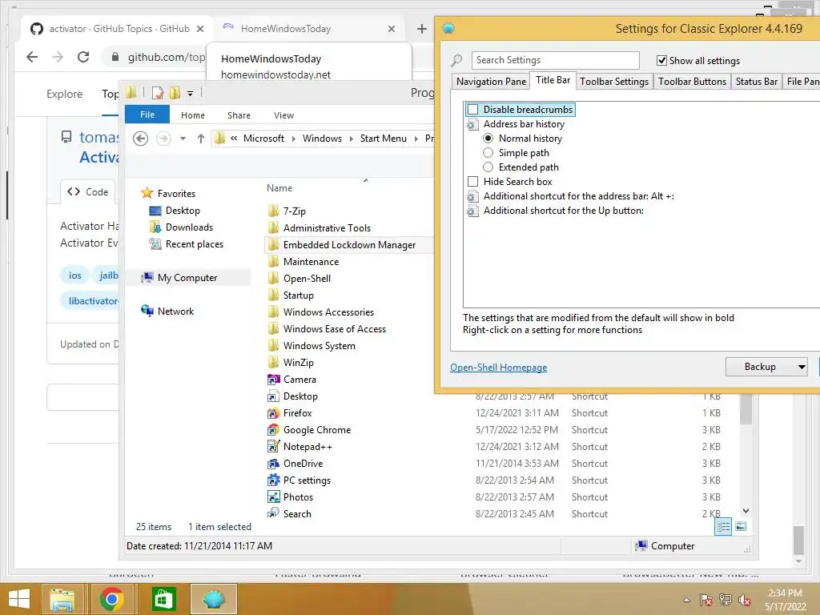Click the Explore link on GitHub page

[64, 94]
